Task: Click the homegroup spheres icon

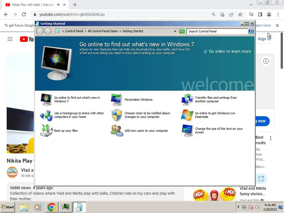Action: [46, 115]
